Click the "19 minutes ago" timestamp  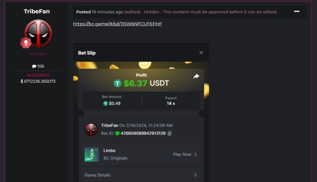pos(108,12)
